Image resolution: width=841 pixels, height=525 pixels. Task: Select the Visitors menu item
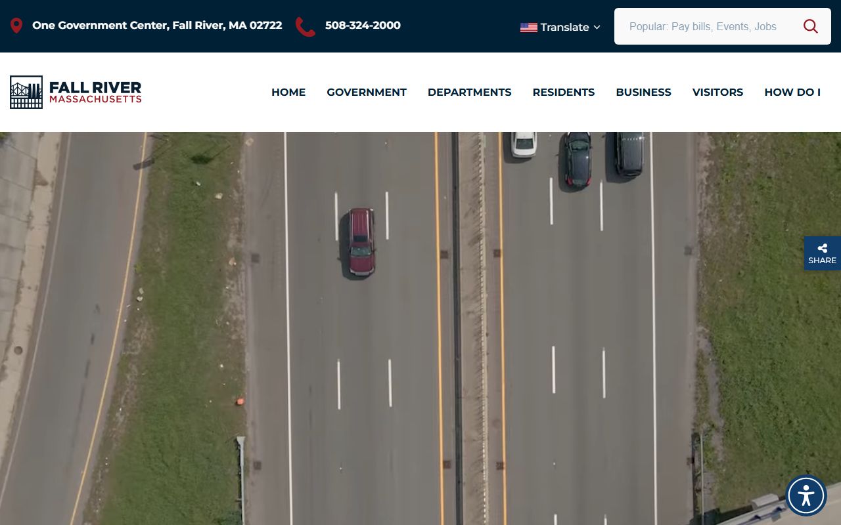[x=717, y=93]
